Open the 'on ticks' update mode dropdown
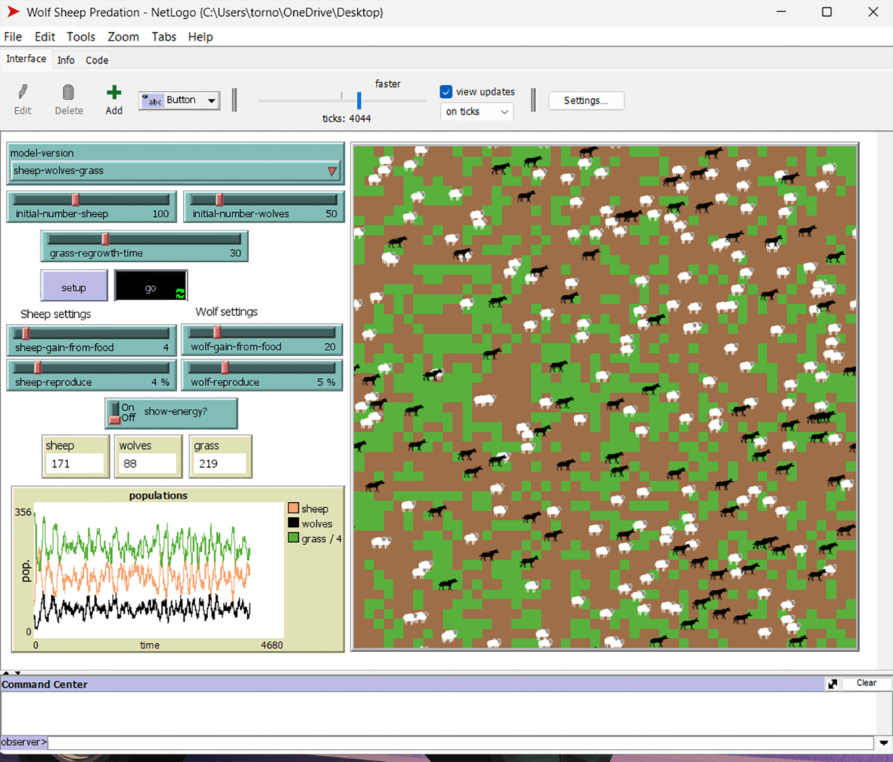The height and width of the screenshot is (762, 893). pos(504,112)
